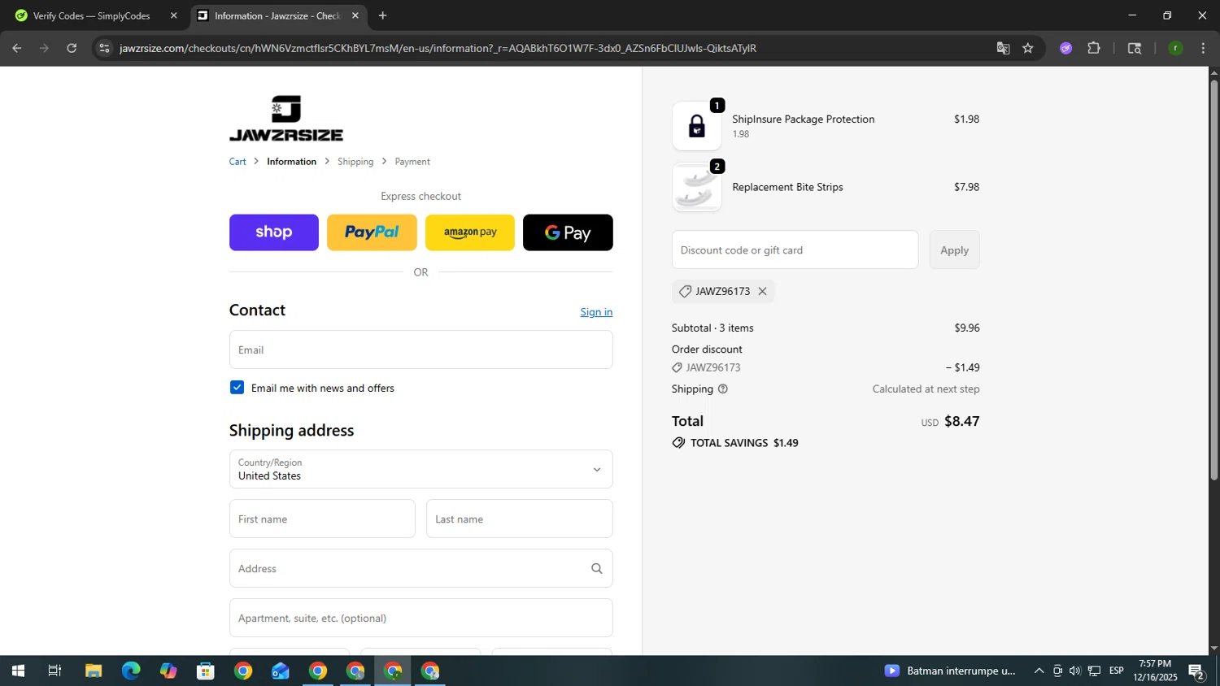Open Task View in taskbar
The image size is (1220, 686).
(x=54, y=671)
